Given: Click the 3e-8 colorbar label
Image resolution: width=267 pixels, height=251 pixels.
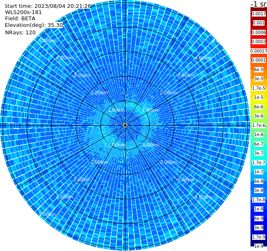Looking at the screenshot, I should pyautogui.click(x=259, y=190).
